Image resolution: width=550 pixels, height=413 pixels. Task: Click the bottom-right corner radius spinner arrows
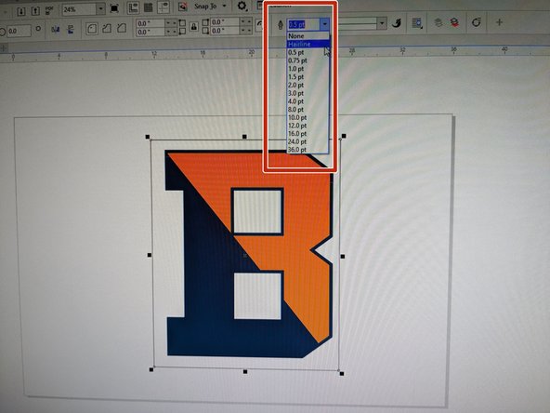[x=245, y=30]
